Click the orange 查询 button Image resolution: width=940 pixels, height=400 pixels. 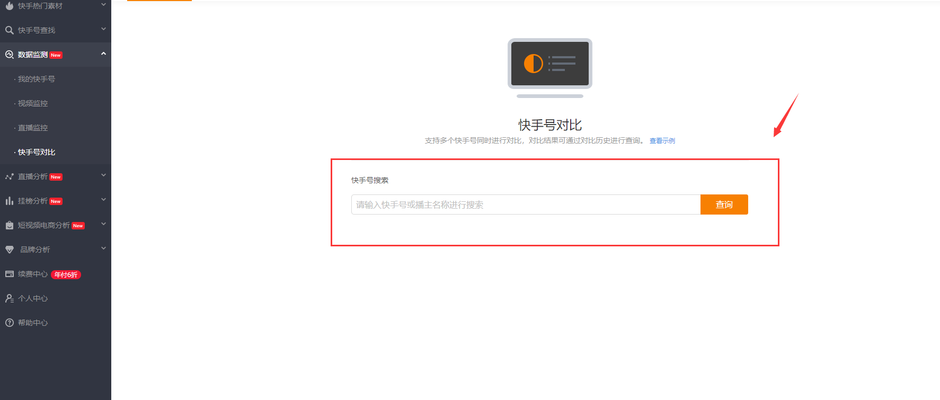click(724, 205)
